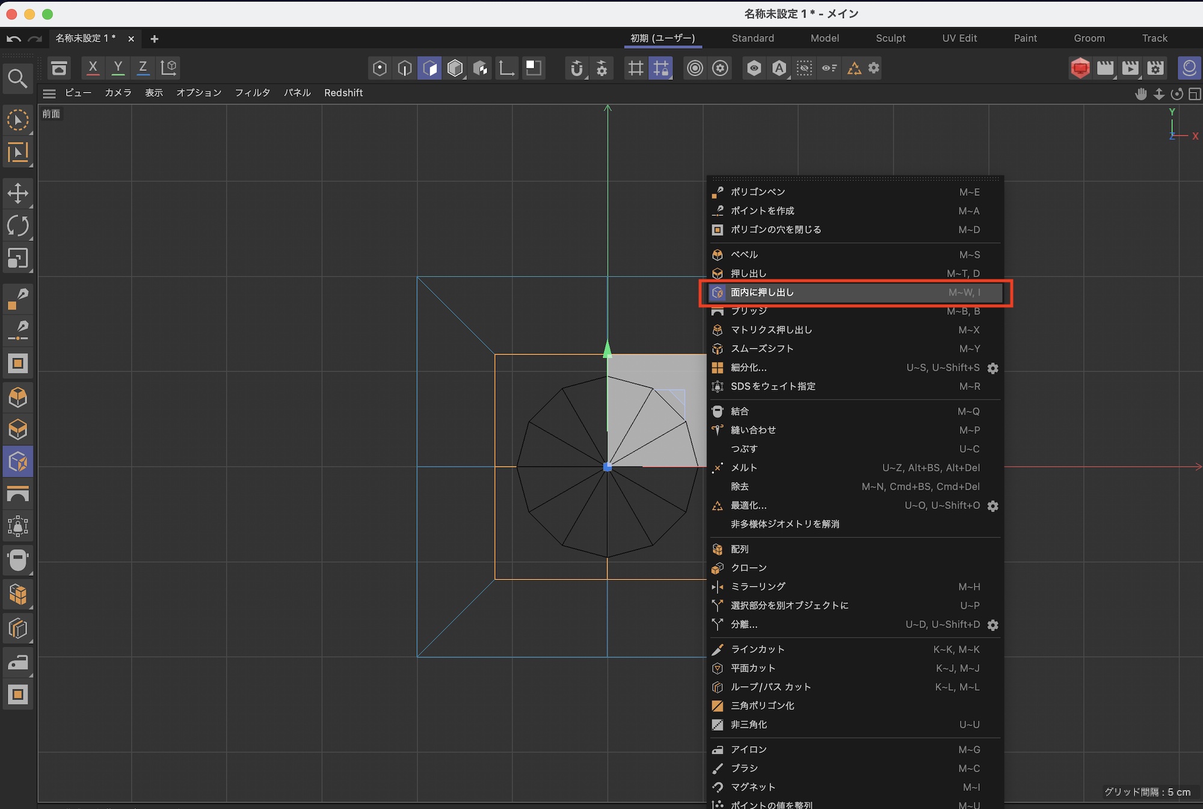Viewport: 1203px width, 809px height.
Task: Click the undo arrow icon
Action: click(x=13, y=39)
